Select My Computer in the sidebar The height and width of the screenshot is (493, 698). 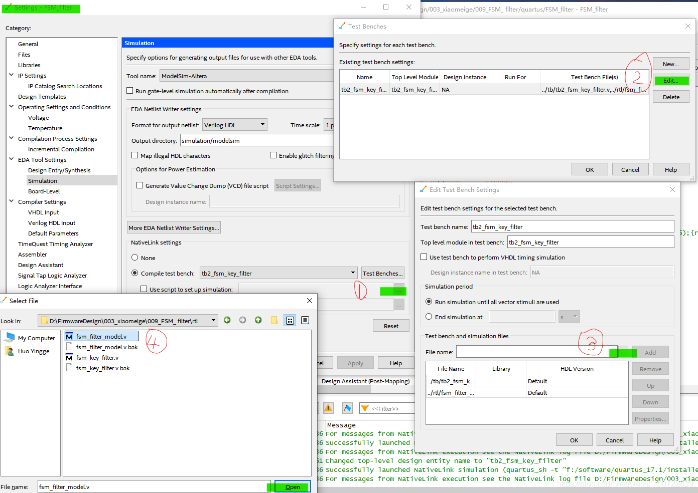pyautogui.click(x=30, y=338)
